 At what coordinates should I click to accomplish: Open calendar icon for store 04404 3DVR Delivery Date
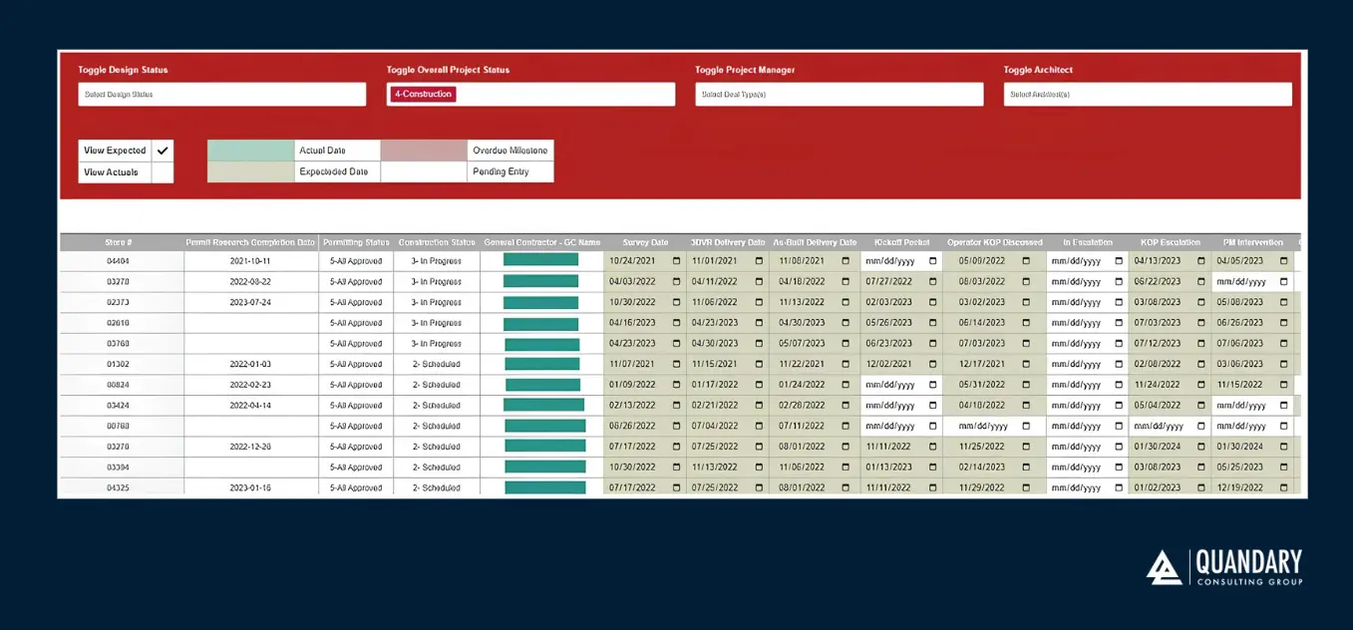759,261
